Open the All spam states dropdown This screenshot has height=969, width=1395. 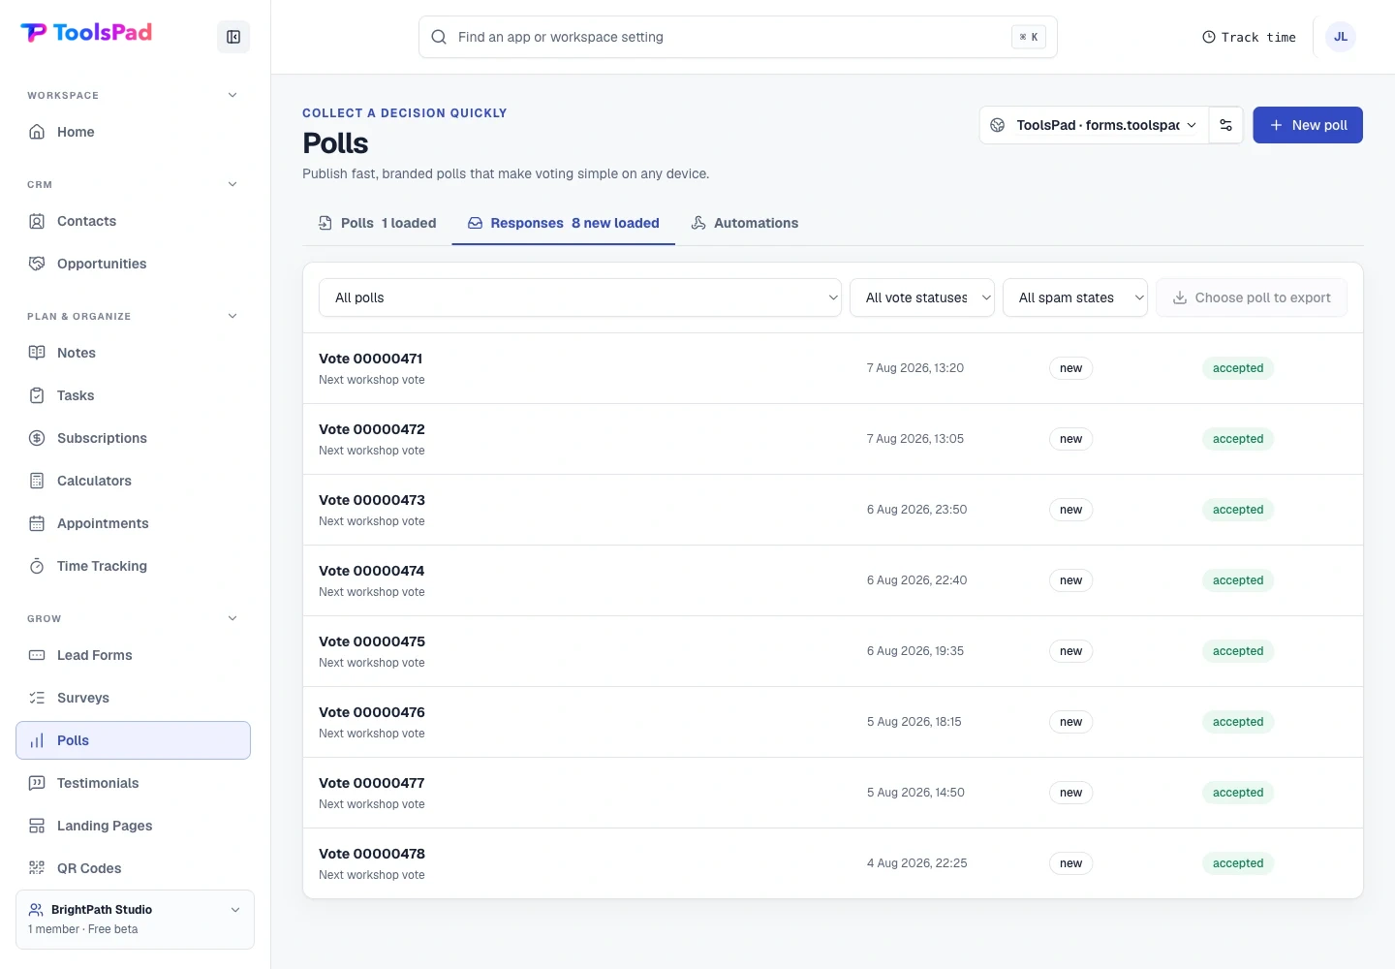(1075, 297)
